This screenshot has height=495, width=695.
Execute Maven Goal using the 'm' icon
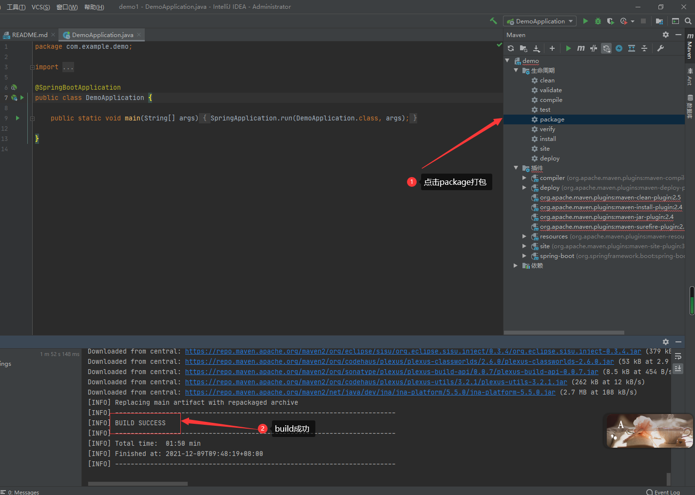[x=580, y=48]
